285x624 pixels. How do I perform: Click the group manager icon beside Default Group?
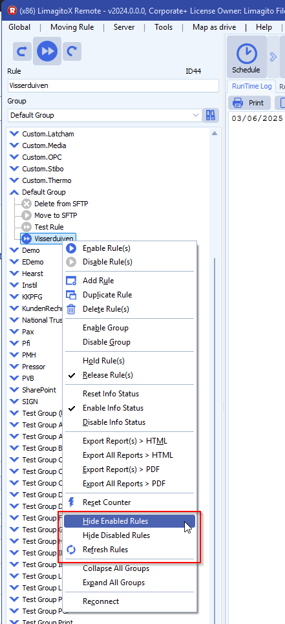[x=211, y=115]
